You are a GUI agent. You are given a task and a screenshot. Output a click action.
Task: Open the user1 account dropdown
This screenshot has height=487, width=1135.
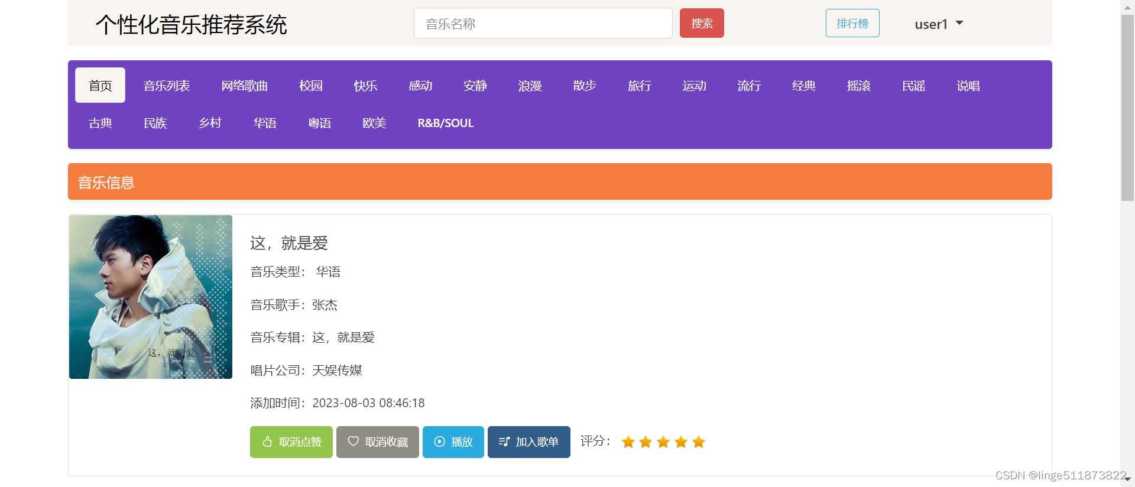point(939,24)
